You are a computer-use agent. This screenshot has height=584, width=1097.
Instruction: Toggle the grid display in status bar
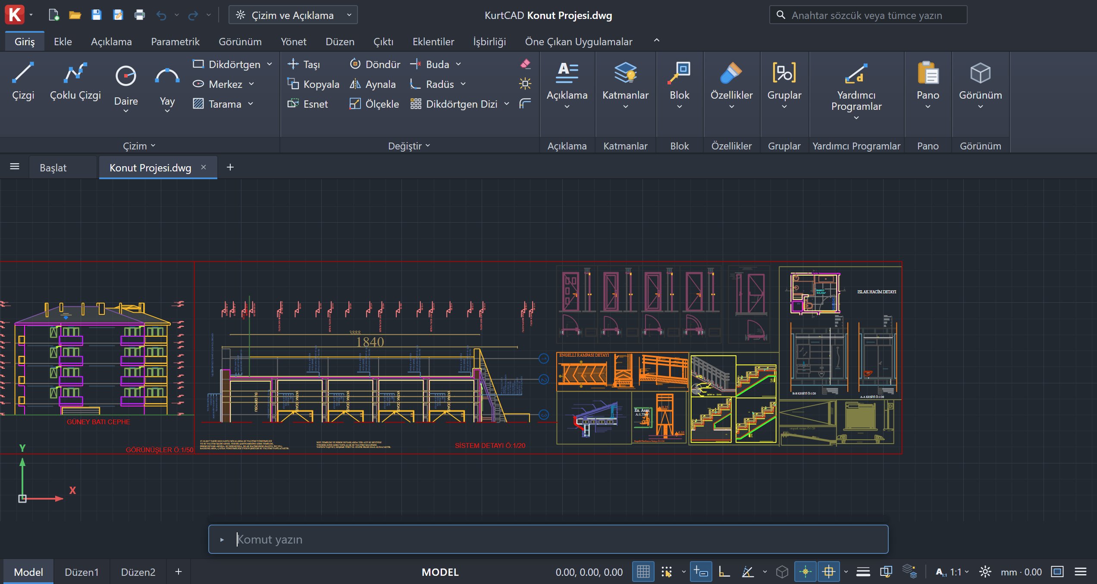pyautogui.click(x=643, y=572)
